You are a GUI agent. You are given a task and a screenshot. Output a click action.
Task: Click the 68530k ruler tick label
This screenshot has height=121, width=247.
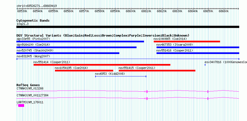(x=22, y=11)
